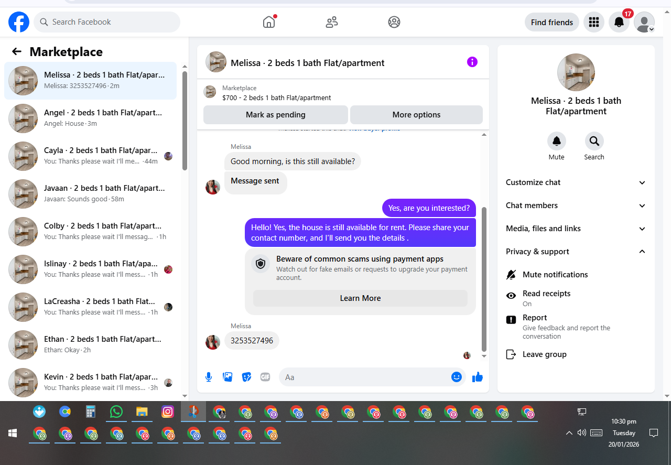Click More options button
Screen dimensions: 671x465
click(416, 115)
